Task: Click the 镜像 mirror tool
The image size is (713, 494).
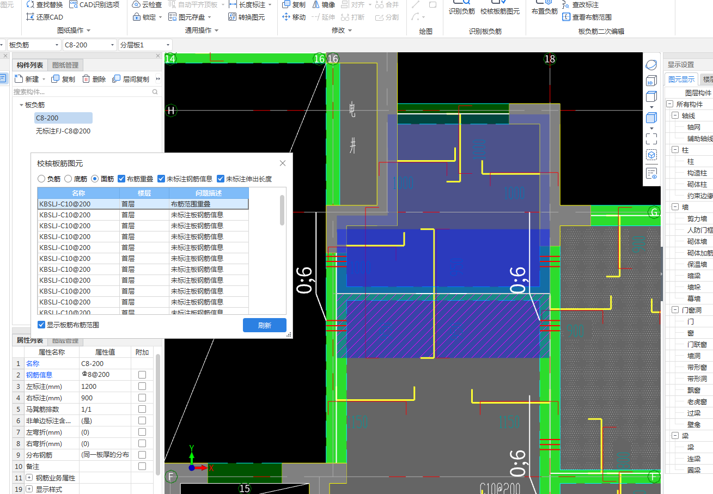Action: pos(324,4)
